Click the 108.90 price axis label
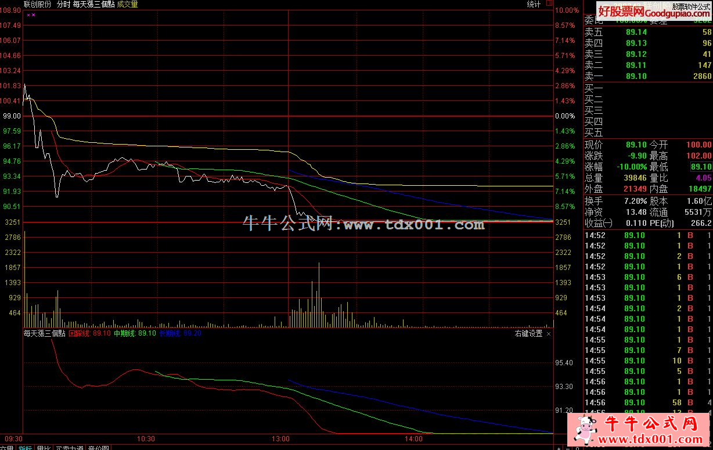The height and width of the screenshot is (450, 713). point(10,10)
